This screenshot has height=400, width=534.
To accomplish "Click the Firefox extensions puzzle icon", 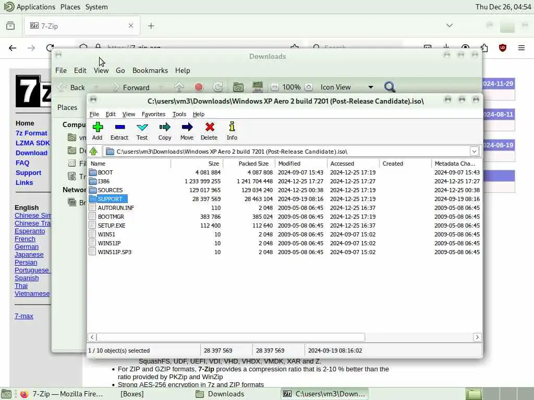I will coord(484,48).
